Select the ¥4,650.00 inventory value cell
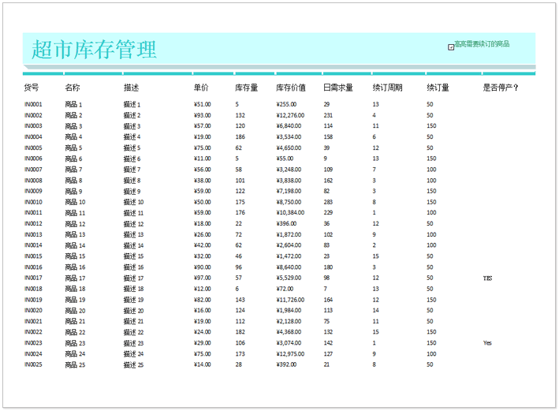The image size is (559, 411). pos(289,148)
